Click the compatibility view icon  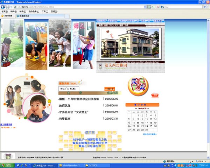coord(149,7)
